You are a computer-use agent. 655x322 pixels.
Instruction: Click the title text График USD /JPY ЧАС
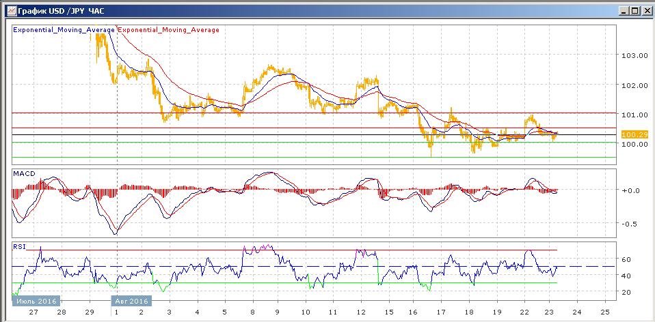[x=58, y=10]
